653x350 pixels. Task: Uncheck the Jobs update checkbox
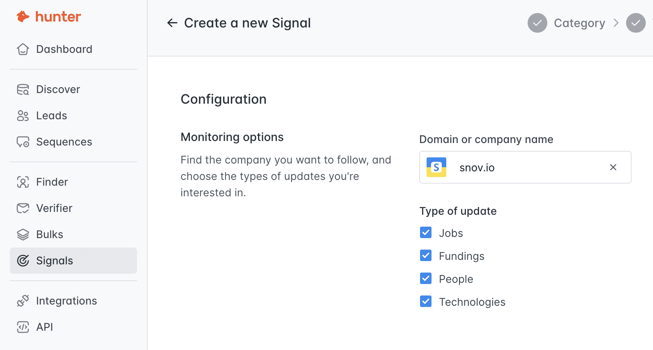coord(426,233)
